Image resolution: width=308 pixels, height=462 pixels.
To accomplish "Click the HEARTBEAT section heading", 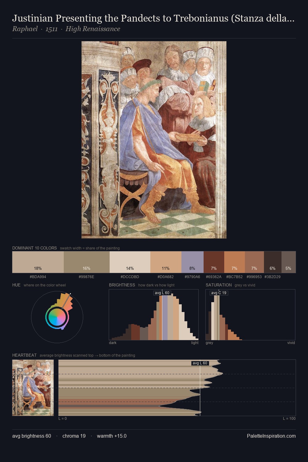I will pos(24,355).
